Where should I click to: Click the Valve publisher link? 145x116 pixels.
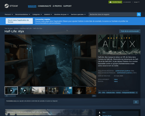(x=116, y=82)
